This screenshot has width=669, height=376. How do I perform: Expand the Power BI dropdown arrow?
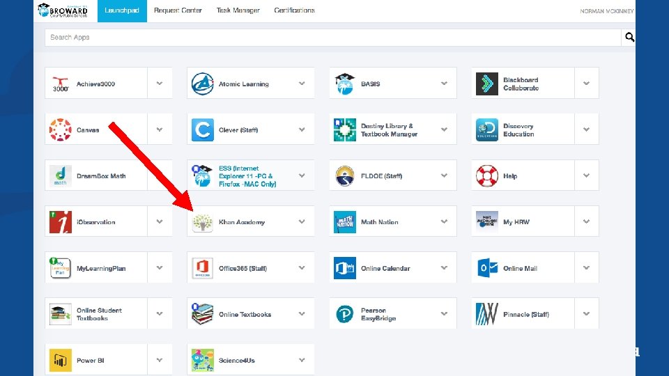point(160,360)
